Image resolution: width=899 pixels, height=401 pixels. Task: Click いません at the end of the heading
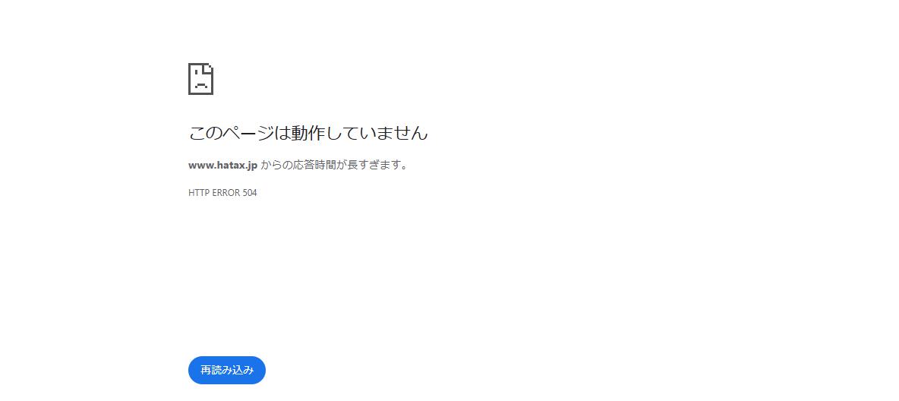coord(393,133)
